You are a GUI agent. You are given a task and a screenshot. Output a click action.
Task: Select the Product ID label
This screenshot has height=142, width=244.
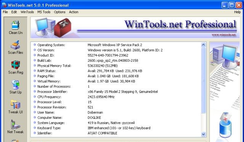(46, 55)
